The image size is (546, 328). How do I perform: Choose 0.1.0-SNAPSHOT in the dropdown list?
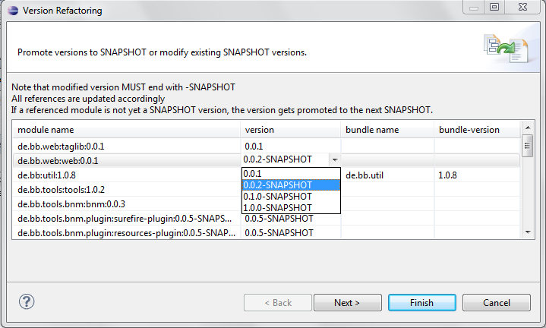click(291, 197)
